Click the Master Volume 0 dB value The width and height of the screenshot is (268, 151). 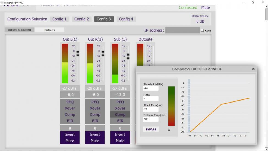pos(200,21)
